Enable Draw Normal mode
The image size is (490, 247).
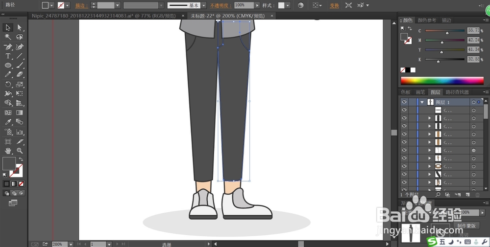click(x=6, y=193)
